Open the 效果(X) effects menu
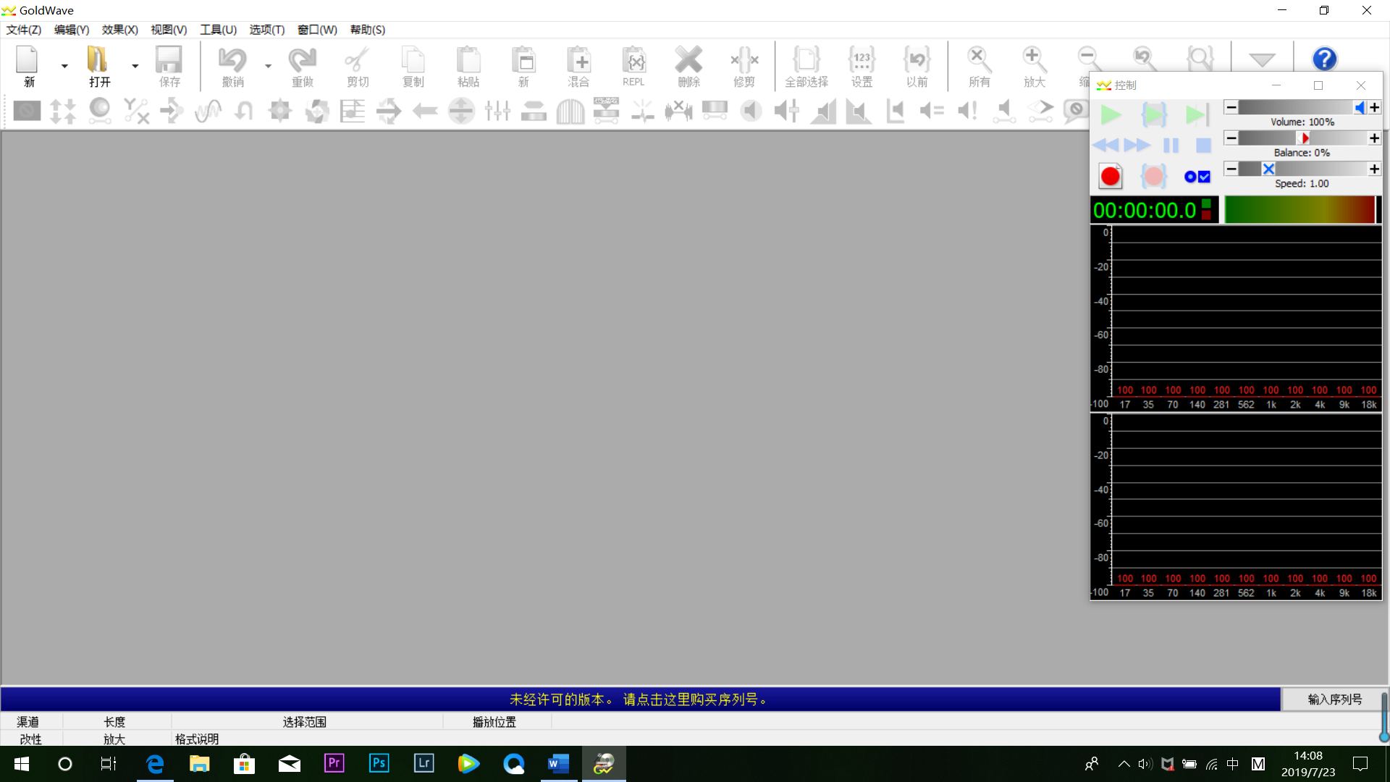This screenshot has height=782, width=1390. click(119, 30)
